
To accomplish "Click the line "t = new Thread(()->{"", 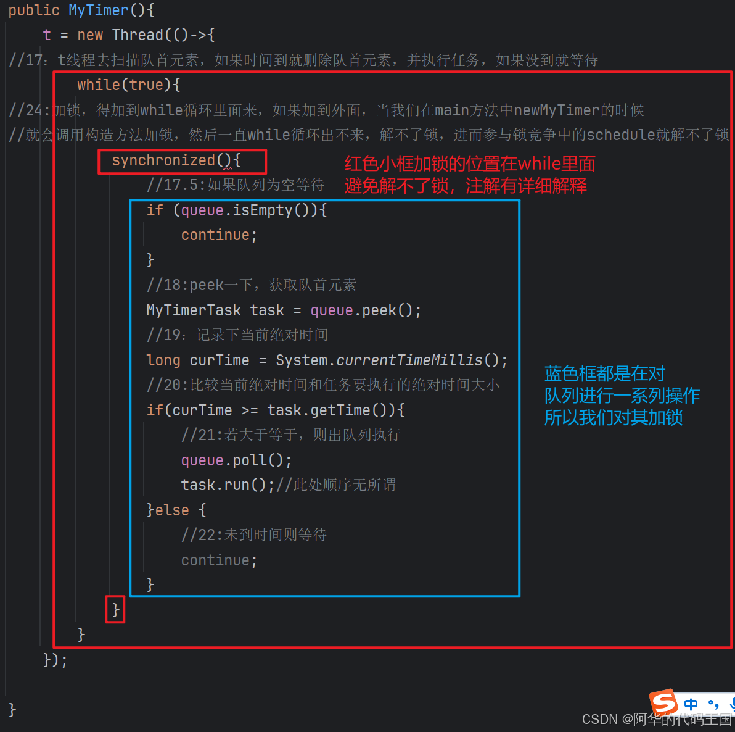I will tap(129, 35).
